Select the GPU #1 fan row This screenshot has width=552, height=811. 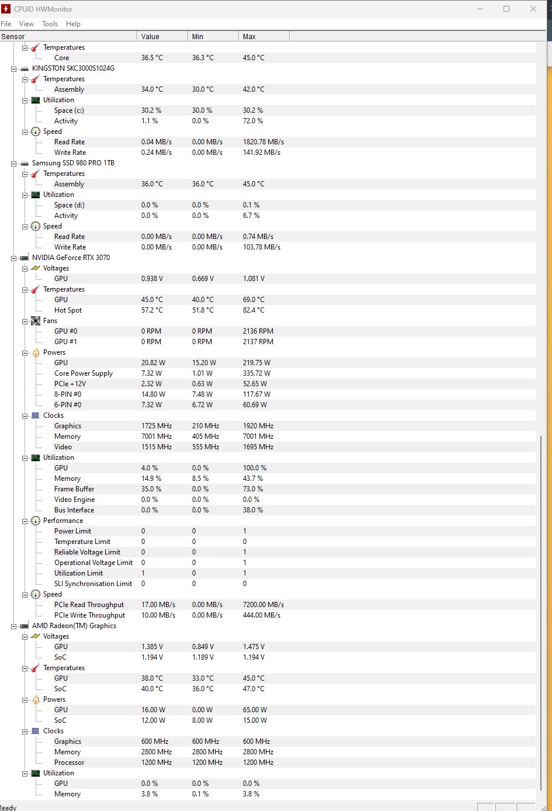[x=268, y=342]
